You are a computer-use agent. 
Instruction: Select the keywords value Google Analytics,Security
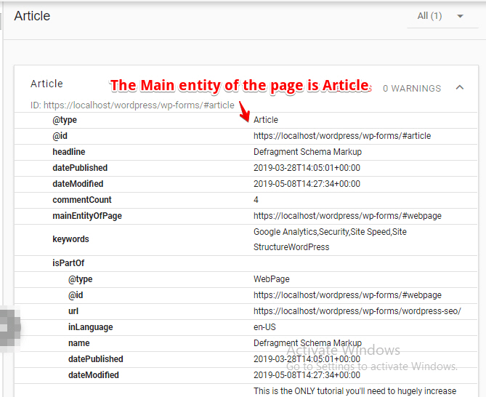point(330,239)
